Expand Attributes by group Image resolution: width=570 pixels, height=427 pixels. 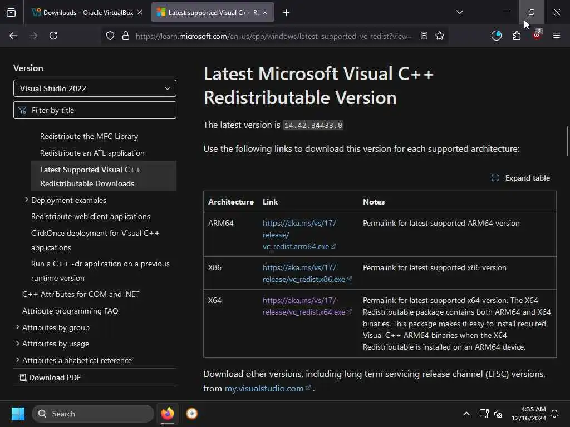(x=17, y=327)
